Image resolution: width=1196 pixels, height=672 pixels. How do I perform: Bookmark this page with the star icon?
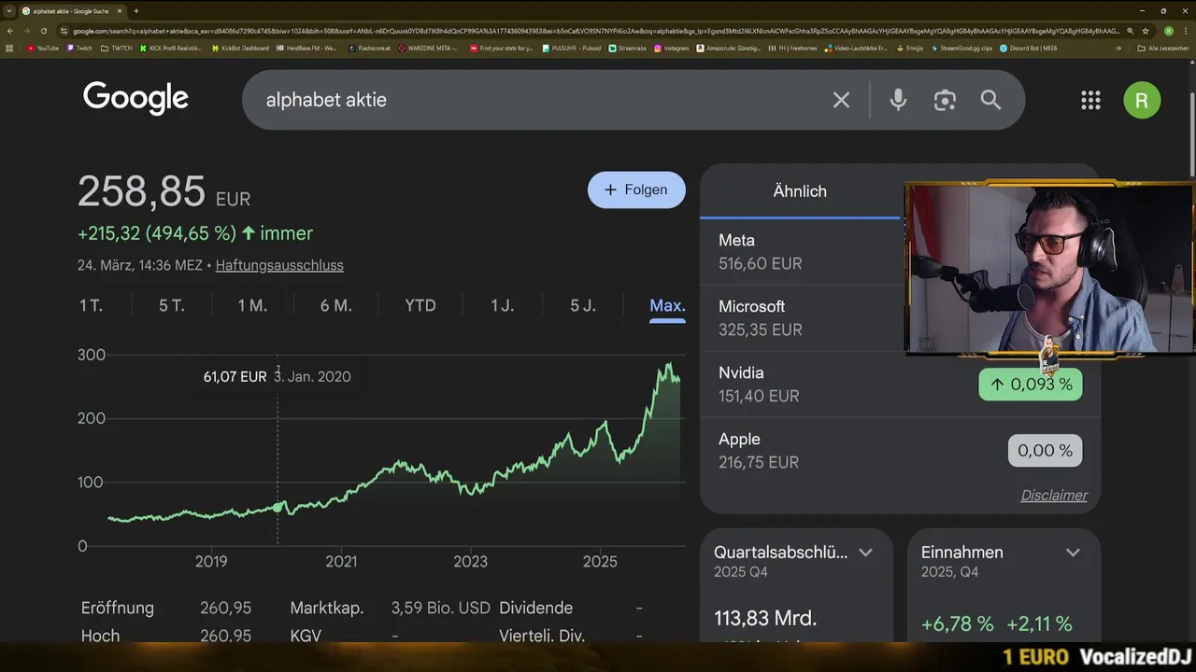pyautogui.click(x=1146, y=31)
